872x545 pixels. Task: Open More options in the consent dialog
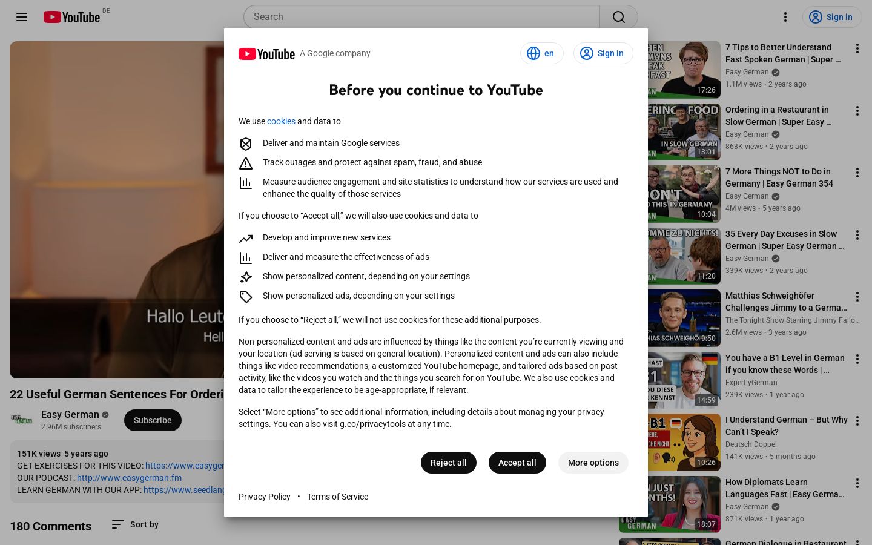[593, 463]
